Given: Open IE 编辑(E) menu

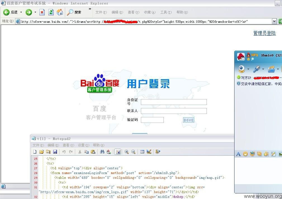Looking at the screenshot, I should coord(117,12).
